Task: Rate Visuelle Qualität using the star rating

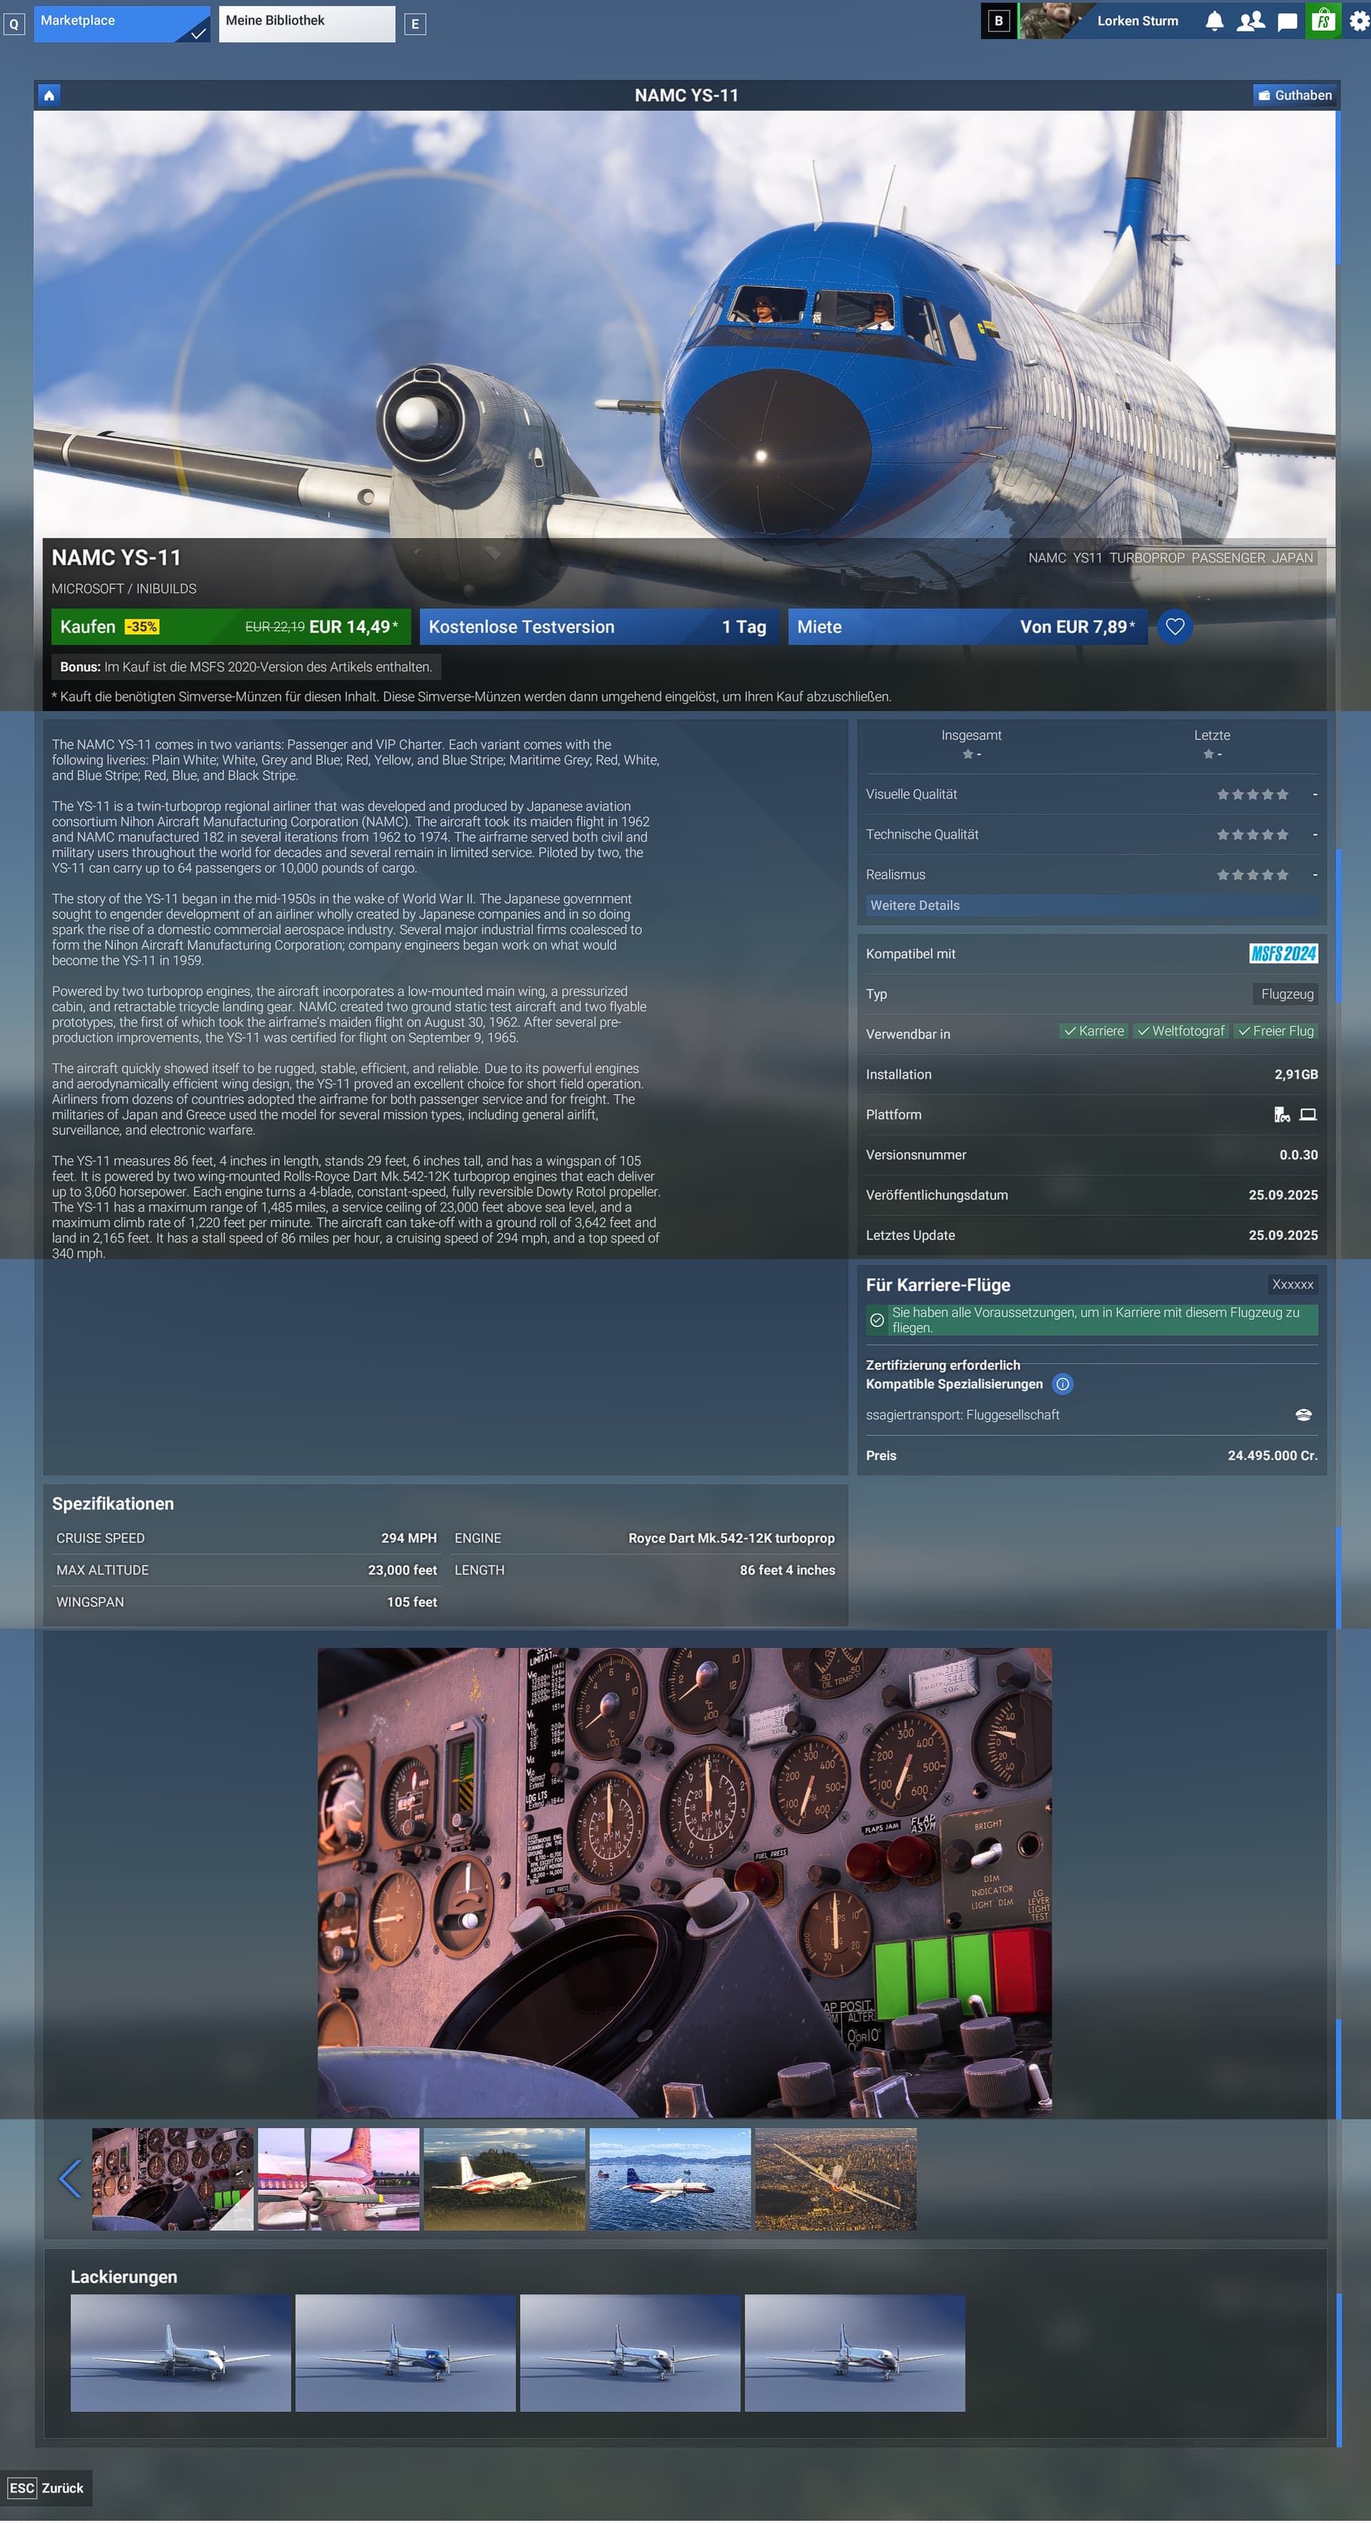Action: [1252, 795]
